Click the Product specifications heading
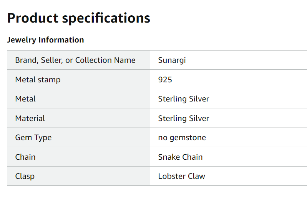The image size is (307, 198). click(x=79, y=18)
